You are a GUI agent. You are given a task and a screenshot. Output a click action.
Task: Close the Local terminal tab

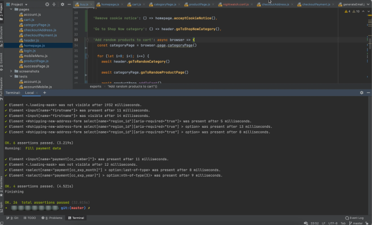[x=37, y=93]
